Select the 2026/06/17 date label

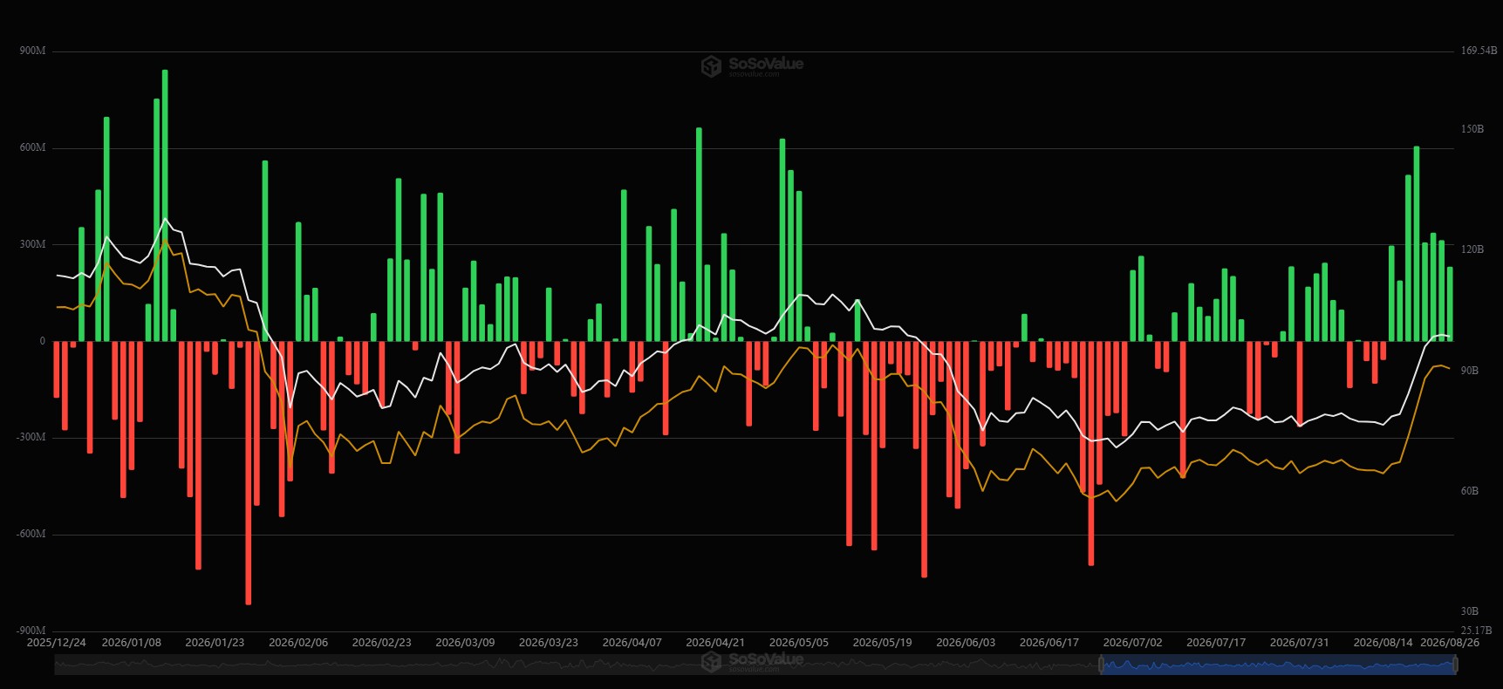point(1049,643)
